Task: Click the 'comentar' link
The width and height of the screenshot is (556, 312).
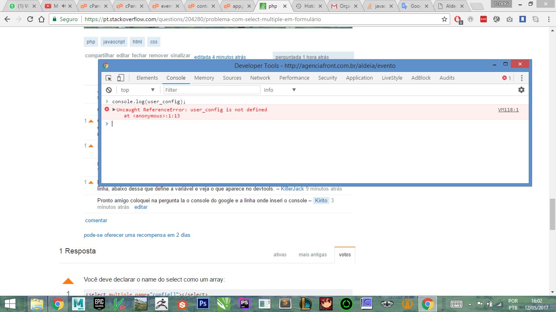Action: tap(96, 221)
